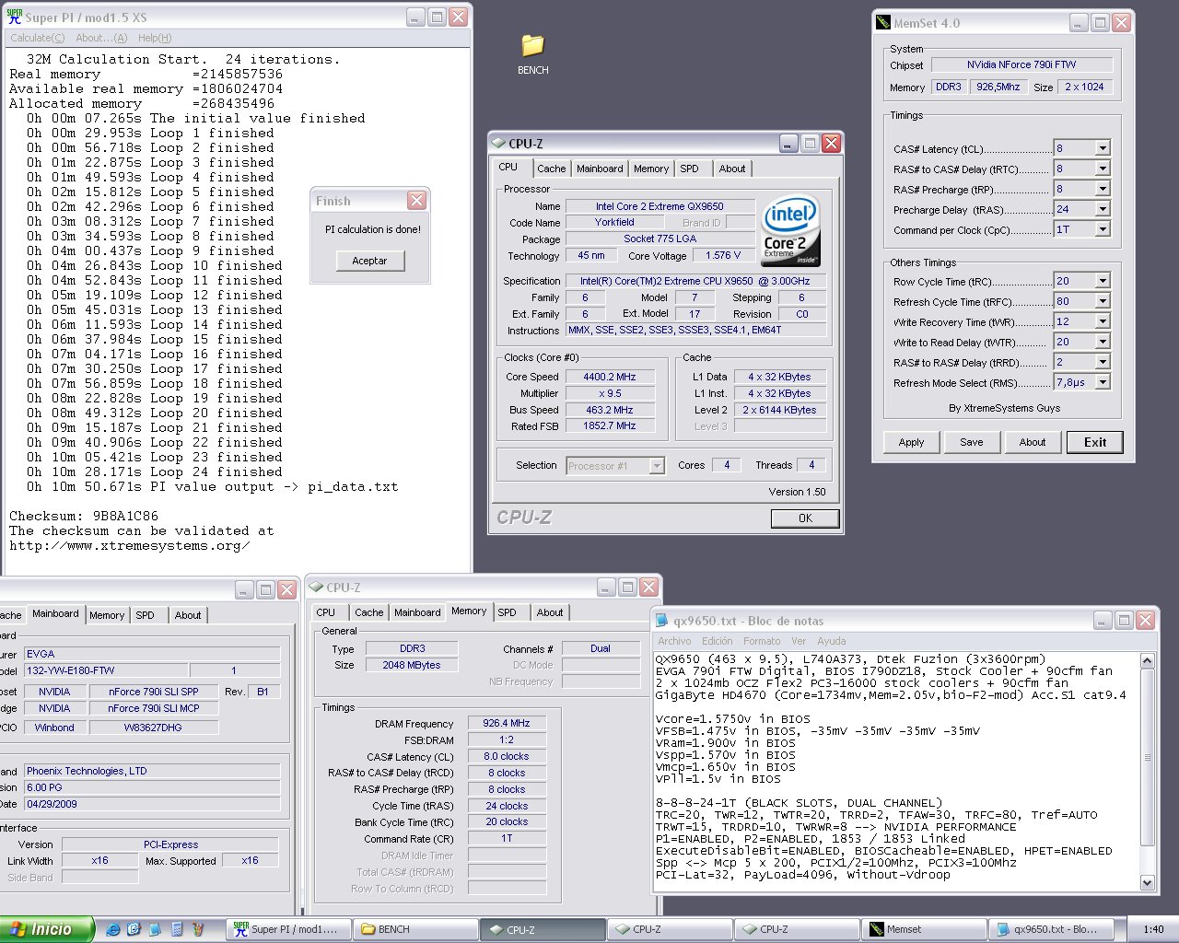The image size is (1179, 943).
Task: Open the Refresh Mode Select (RMS) dropdown
Action: pyautogui.click(x=1103, y=382)
